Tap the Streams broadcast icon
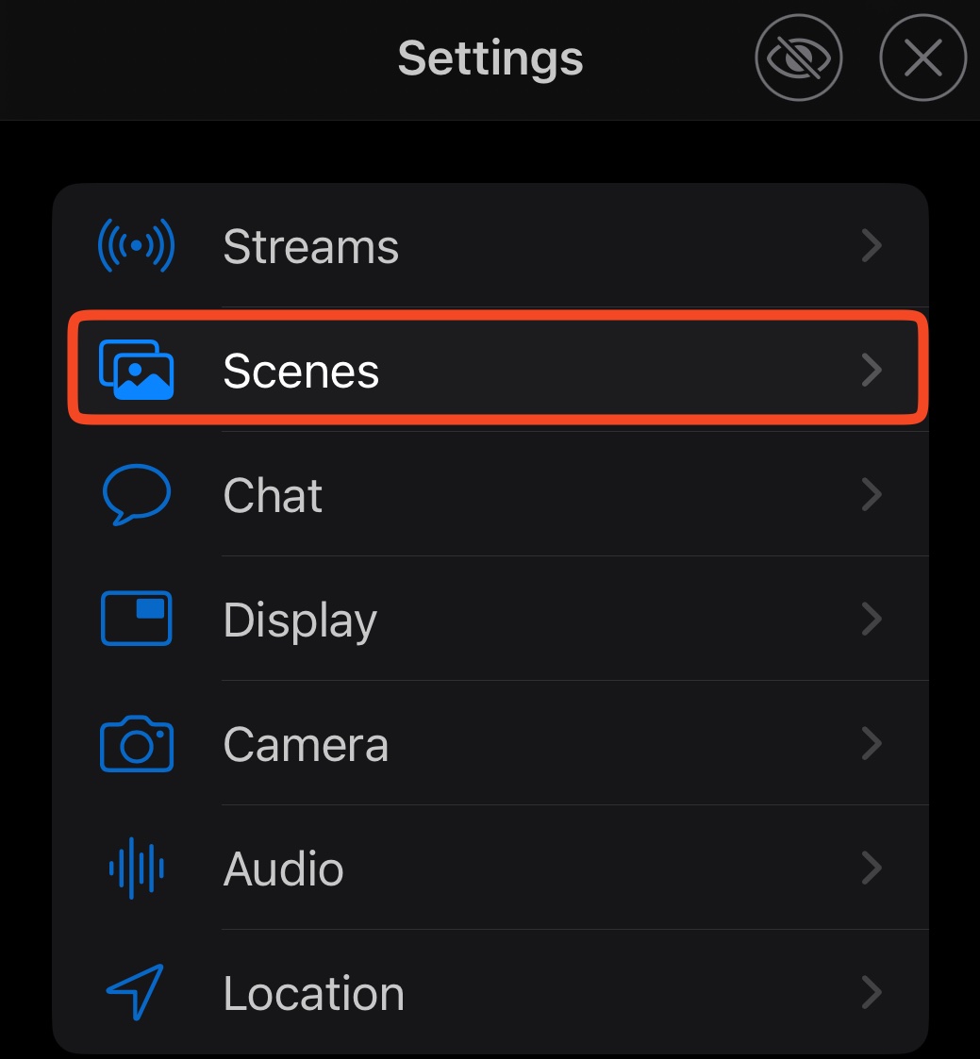980x1059 pixels. point(137,246)
